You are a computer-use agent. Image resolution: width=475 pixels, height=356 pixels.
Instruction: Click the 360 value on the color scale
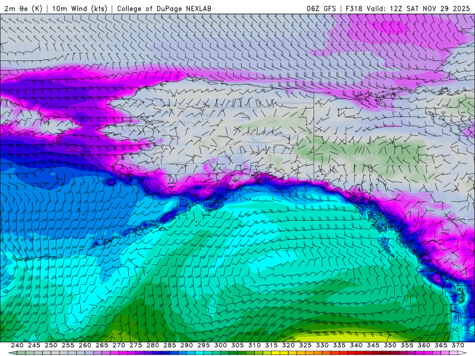pyautogui.click(x=424, y=345)
